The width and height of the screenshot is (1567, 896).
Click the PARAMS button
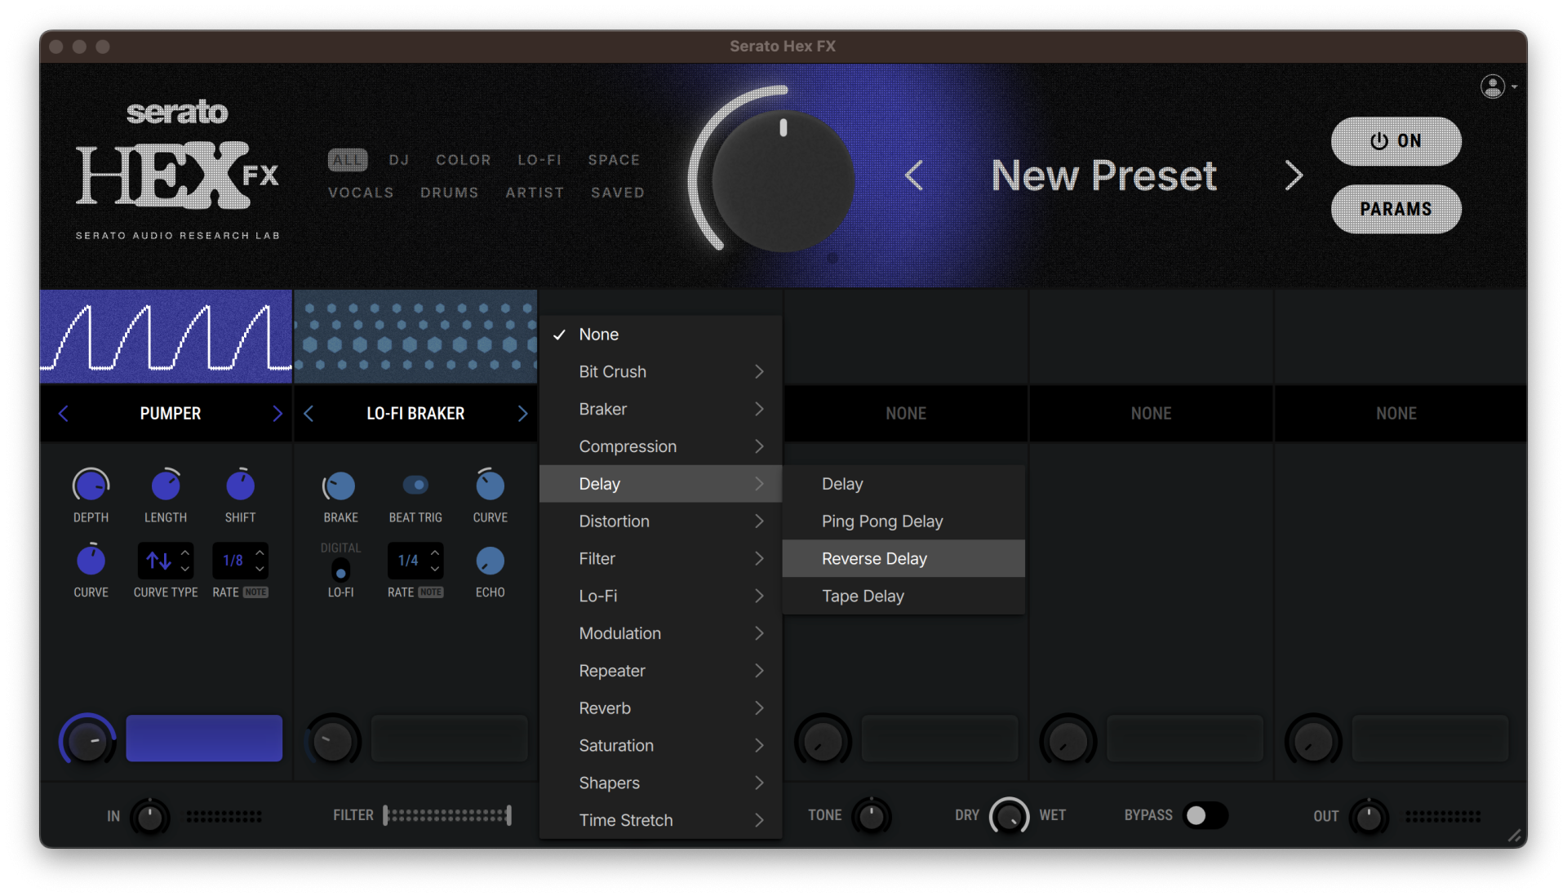[1396, 209]
